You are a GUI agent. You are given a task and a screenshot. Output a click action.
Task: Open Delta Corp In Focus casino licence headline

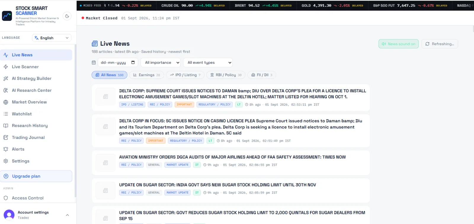tap(241, 127)
